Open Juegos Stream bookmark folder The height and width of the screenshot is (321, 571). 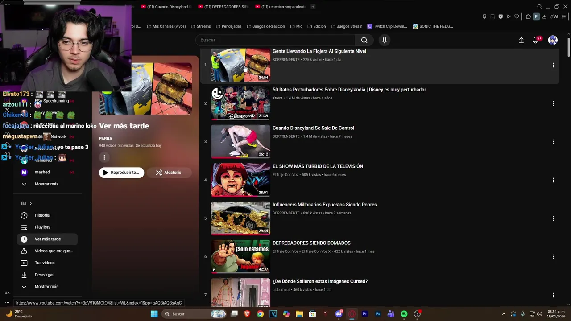pos(346,26)
